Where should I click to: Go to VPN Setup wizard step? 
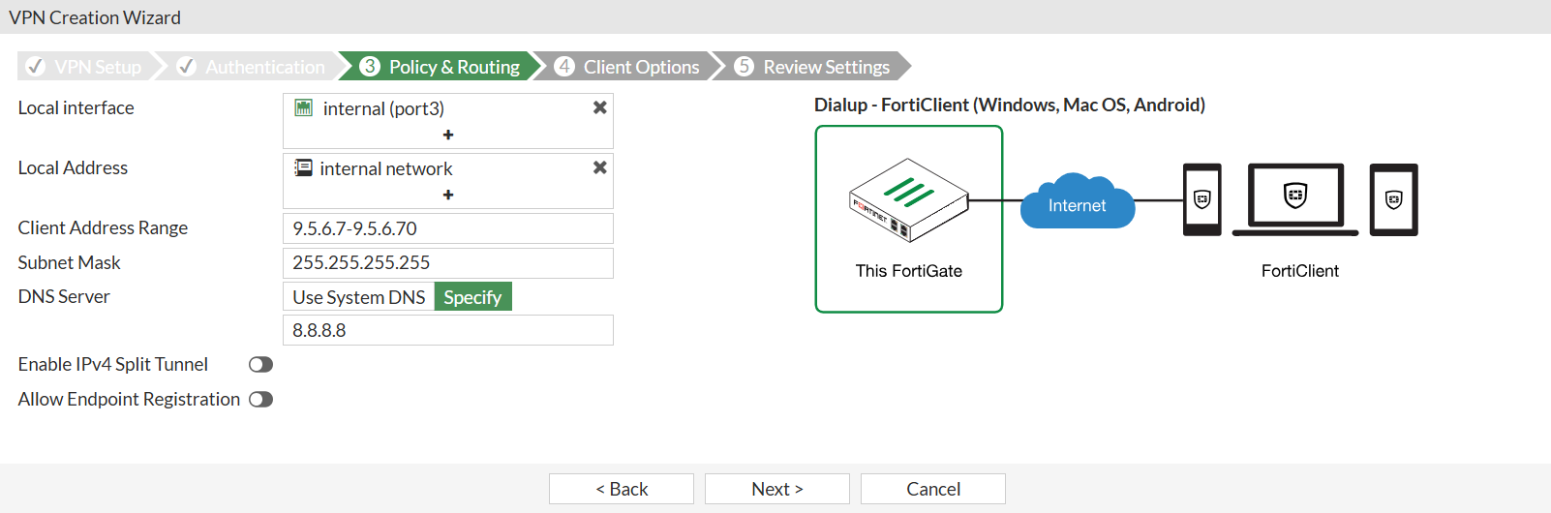click(x=87, y=67)
